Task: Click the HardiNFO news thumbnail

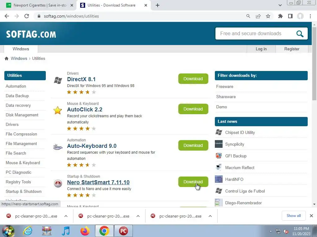Action: pyautogui.click(x=219, y=179)
